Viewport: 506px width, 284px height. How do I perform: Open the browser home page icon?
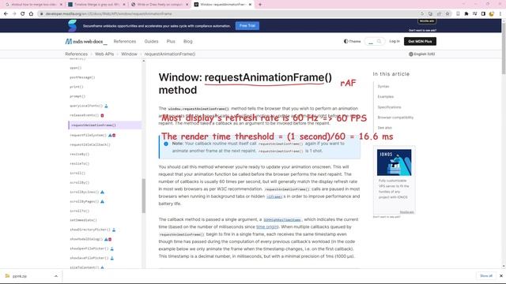(x=31, y=14)
